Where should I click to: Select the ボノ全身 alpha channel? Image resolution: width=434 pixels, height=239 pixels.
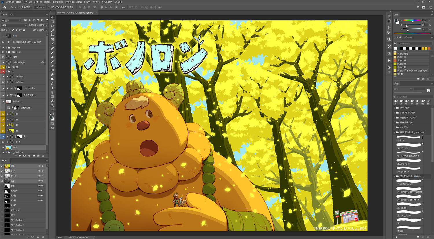(x=23, y=191)
